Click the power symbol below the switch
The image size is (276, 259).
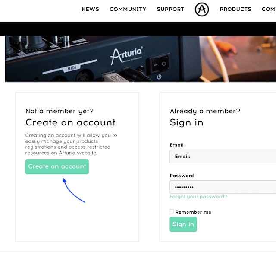click(x=159, y=77)
